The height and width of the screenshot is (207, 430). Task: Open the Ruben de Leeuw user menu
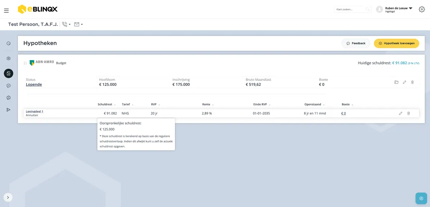(x=399, y=9)
